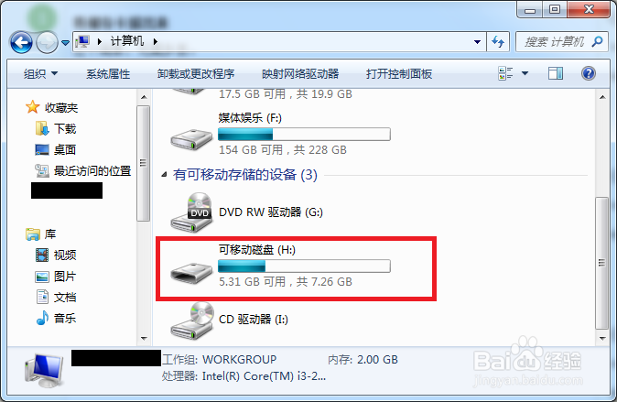Click 系统属性 in the toolbar

(x=108, y=74)
